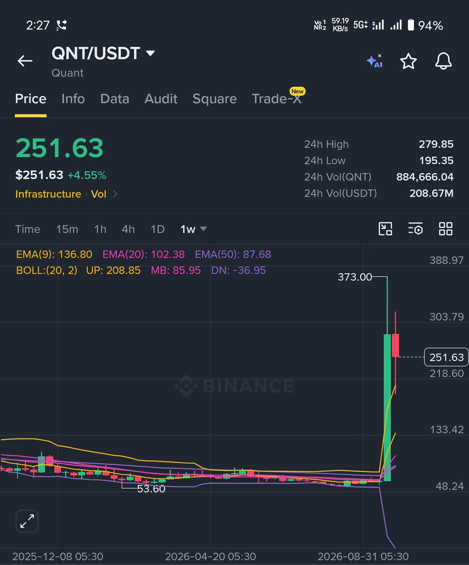Tap the DN: -36.95 Bollinger value

pyautogui.click(x=238, y=270)
